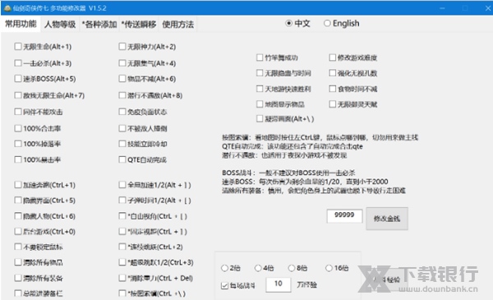Click the trainer app icon in title bar
The width and height of the screenshot is (493, 300).
(x=7, y=8)
